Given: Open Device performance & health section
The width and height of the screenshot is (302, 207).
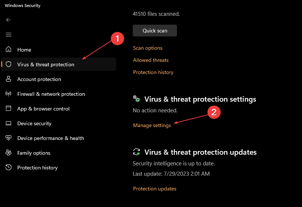Looking at the screenshot, I should coord(51,138).
